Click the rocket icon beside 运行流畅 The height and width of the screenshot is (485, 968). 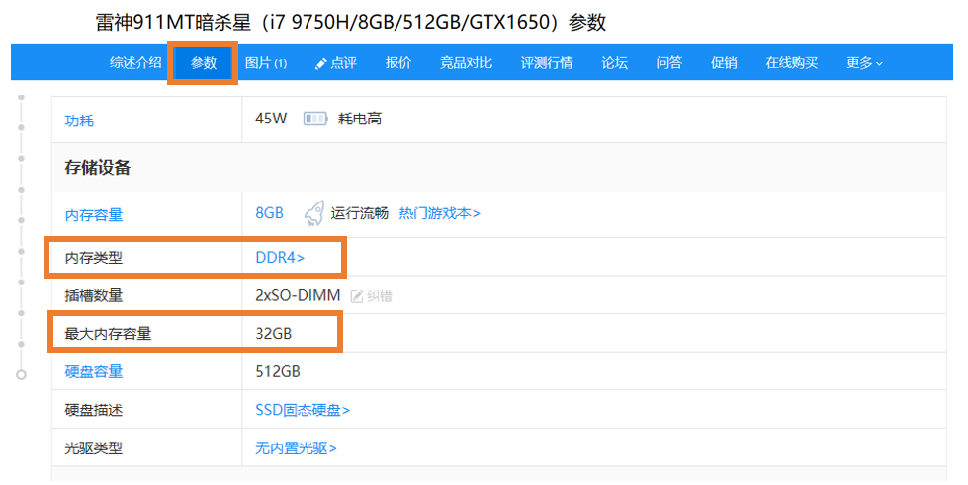coord(313,213)
